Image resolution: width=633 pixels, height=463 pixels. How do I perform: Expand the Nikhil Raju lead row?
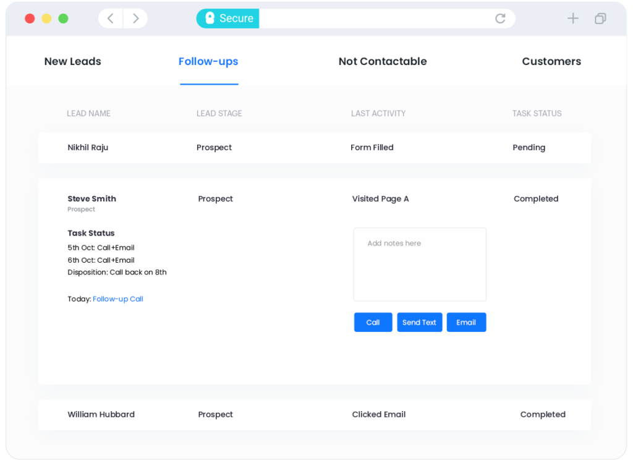tap(88, 148)
